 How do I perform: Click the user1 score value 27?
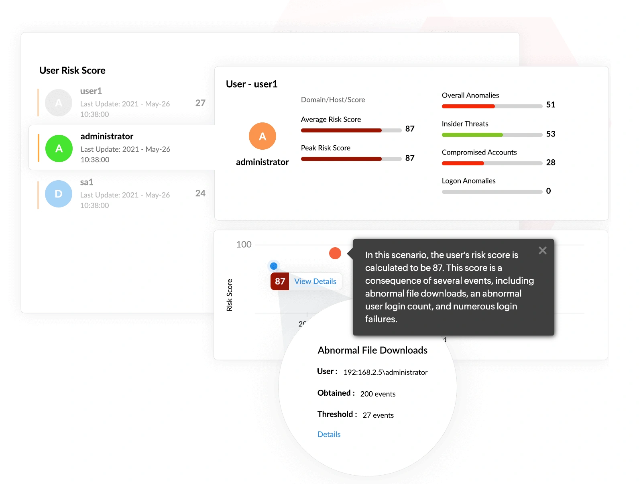200,103
